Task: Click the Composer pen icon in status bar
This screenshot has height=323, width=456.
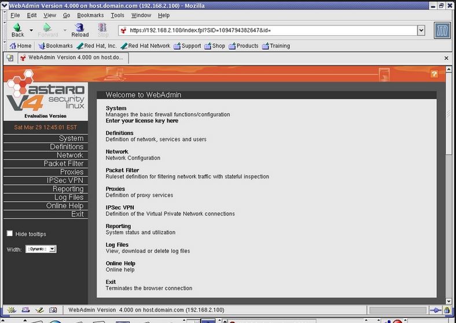Action: pos(39,310)
